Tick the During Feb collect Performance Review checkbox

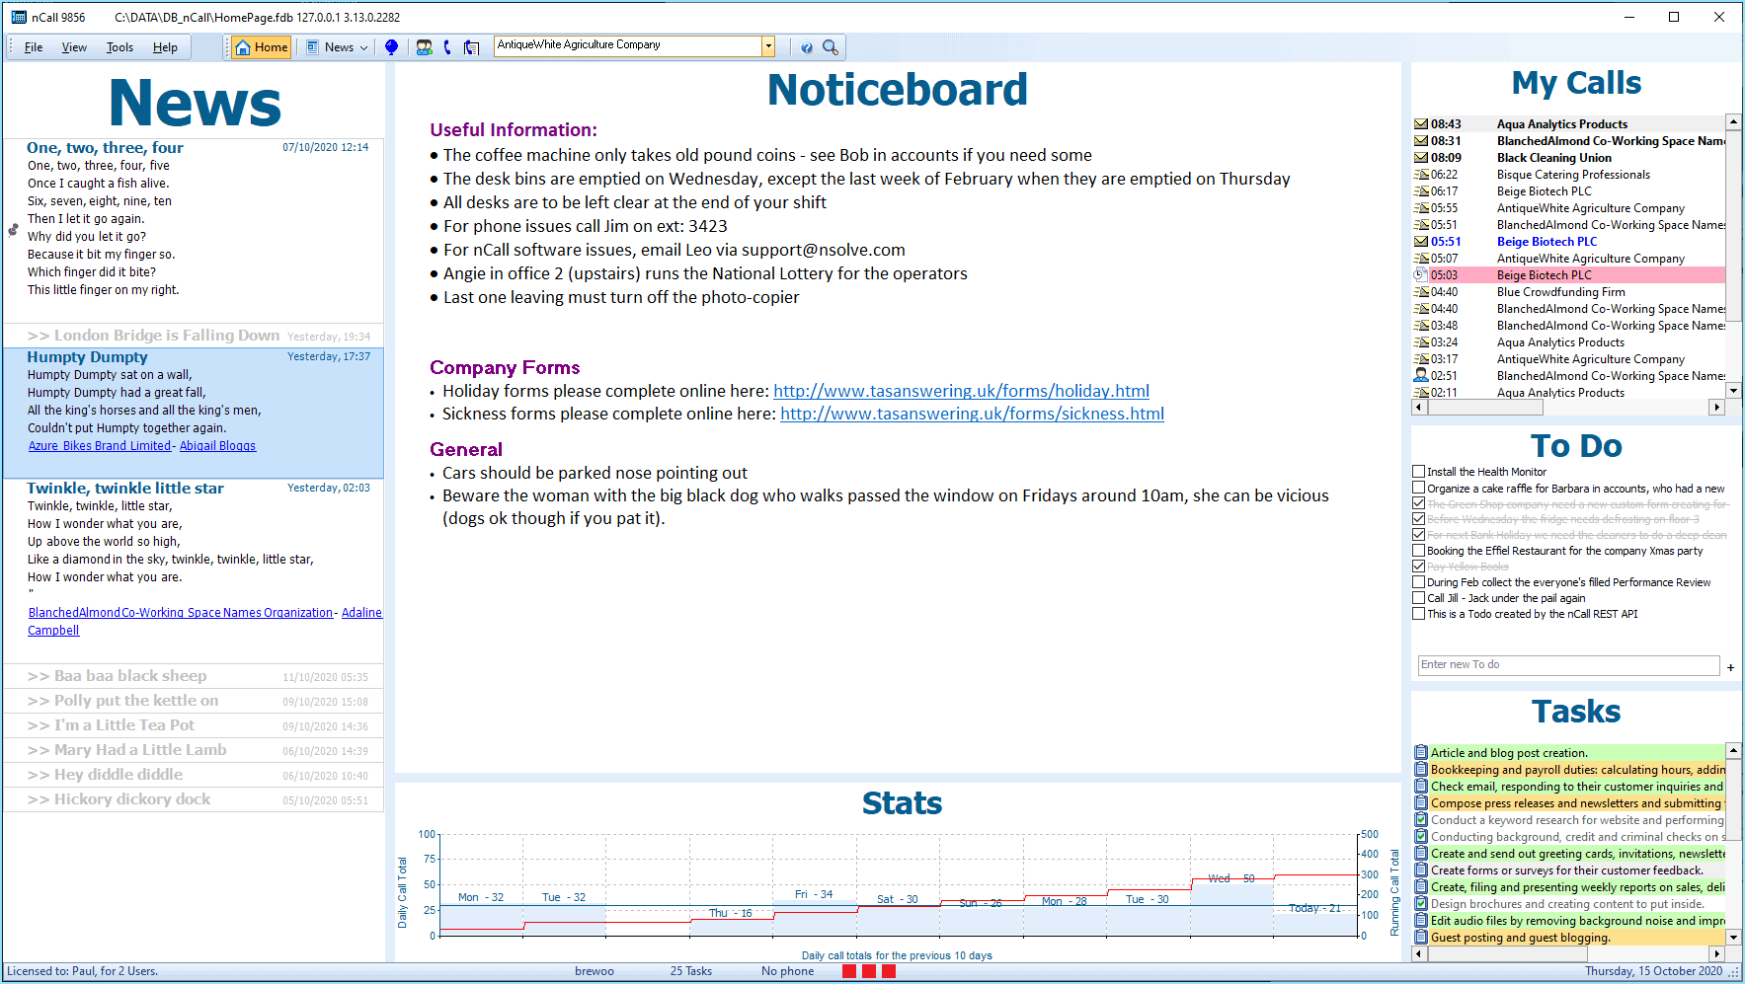(1419, 582)
